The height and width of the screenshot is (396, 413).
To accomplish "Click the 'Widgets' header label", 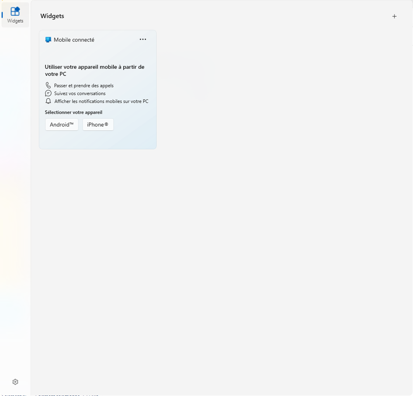I will click(52, 16).
